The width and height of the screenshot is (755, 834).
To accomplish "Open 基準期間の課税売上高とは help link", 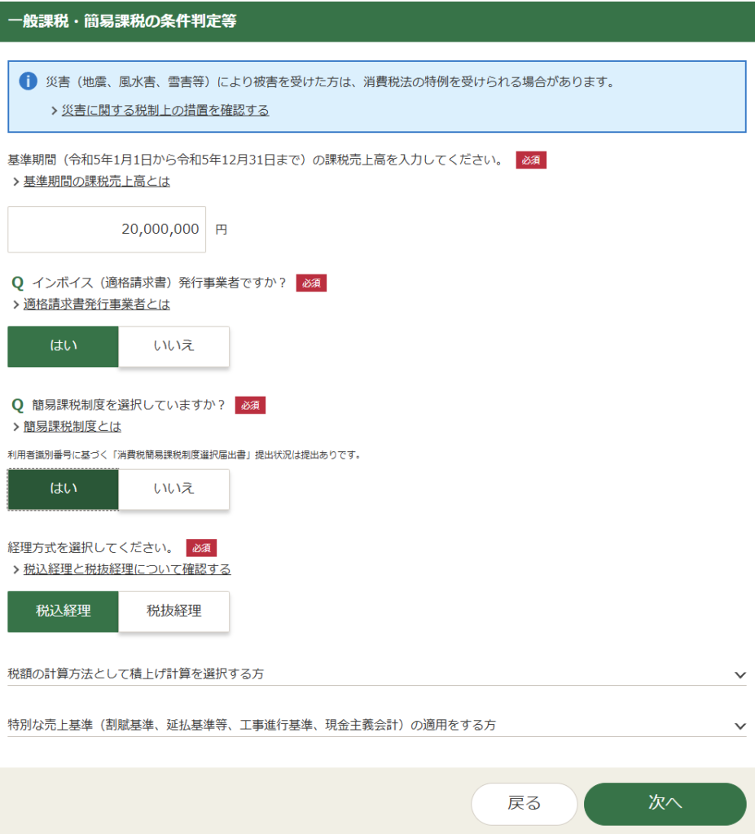I will [96, 182].
